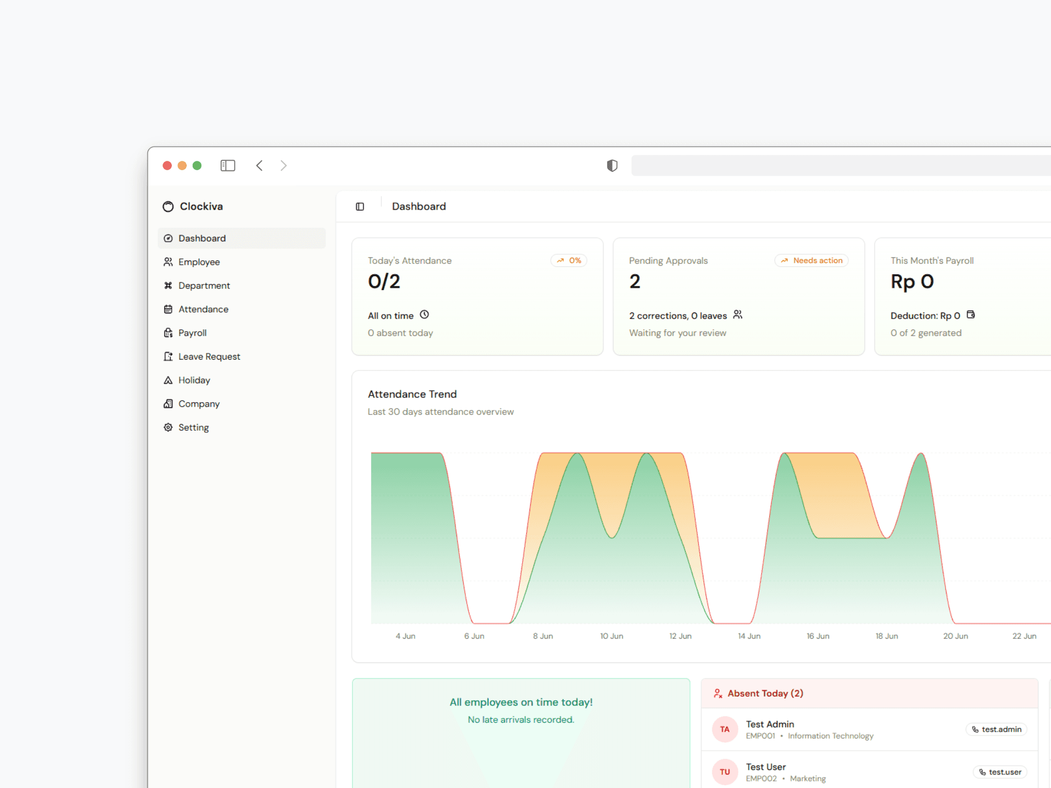The height and width of the screenshot is (788, 1051).
Task: Click the people icon beside corrections count
Action: tap(738, 315)
